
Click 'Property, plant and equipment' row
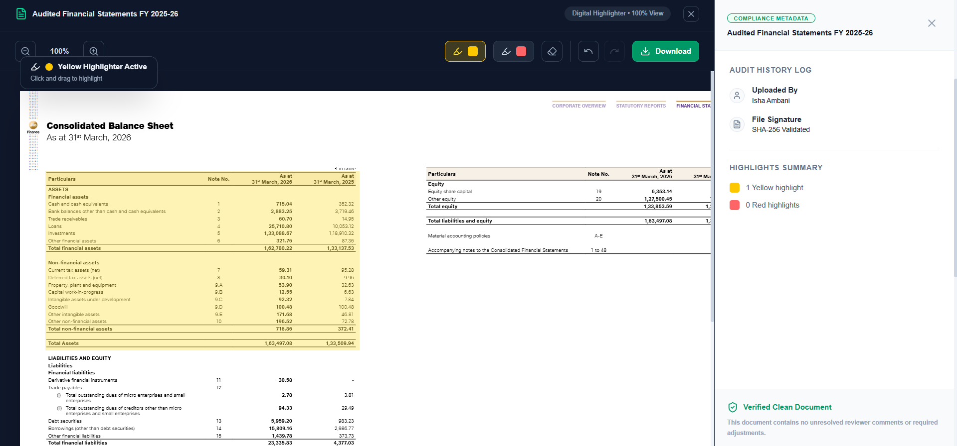[x=201, y=285]
